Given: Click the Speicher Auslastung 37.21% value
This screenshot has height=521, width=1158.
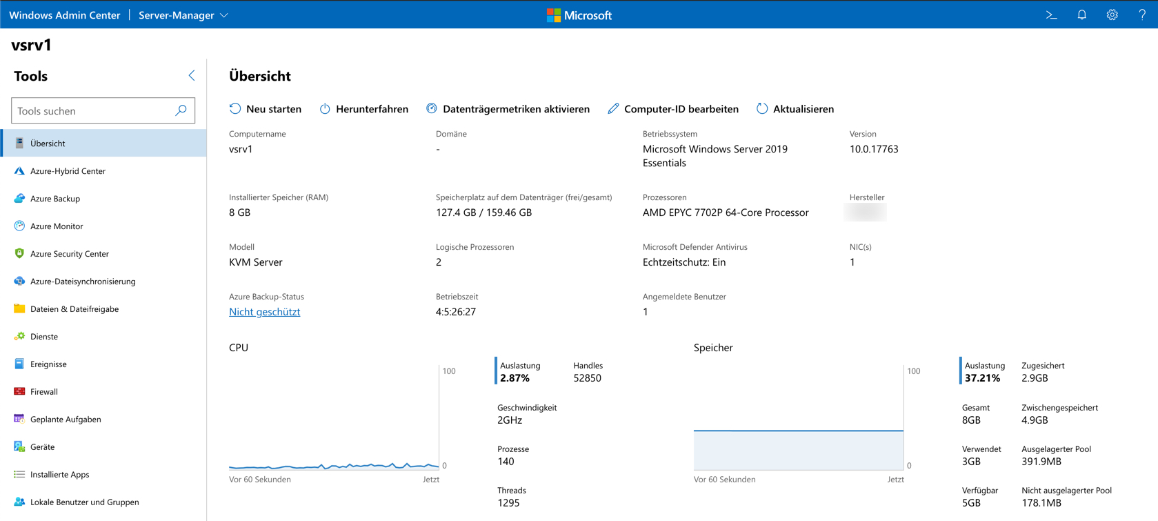Looking at the screenshot, I should tap(982, 378).
